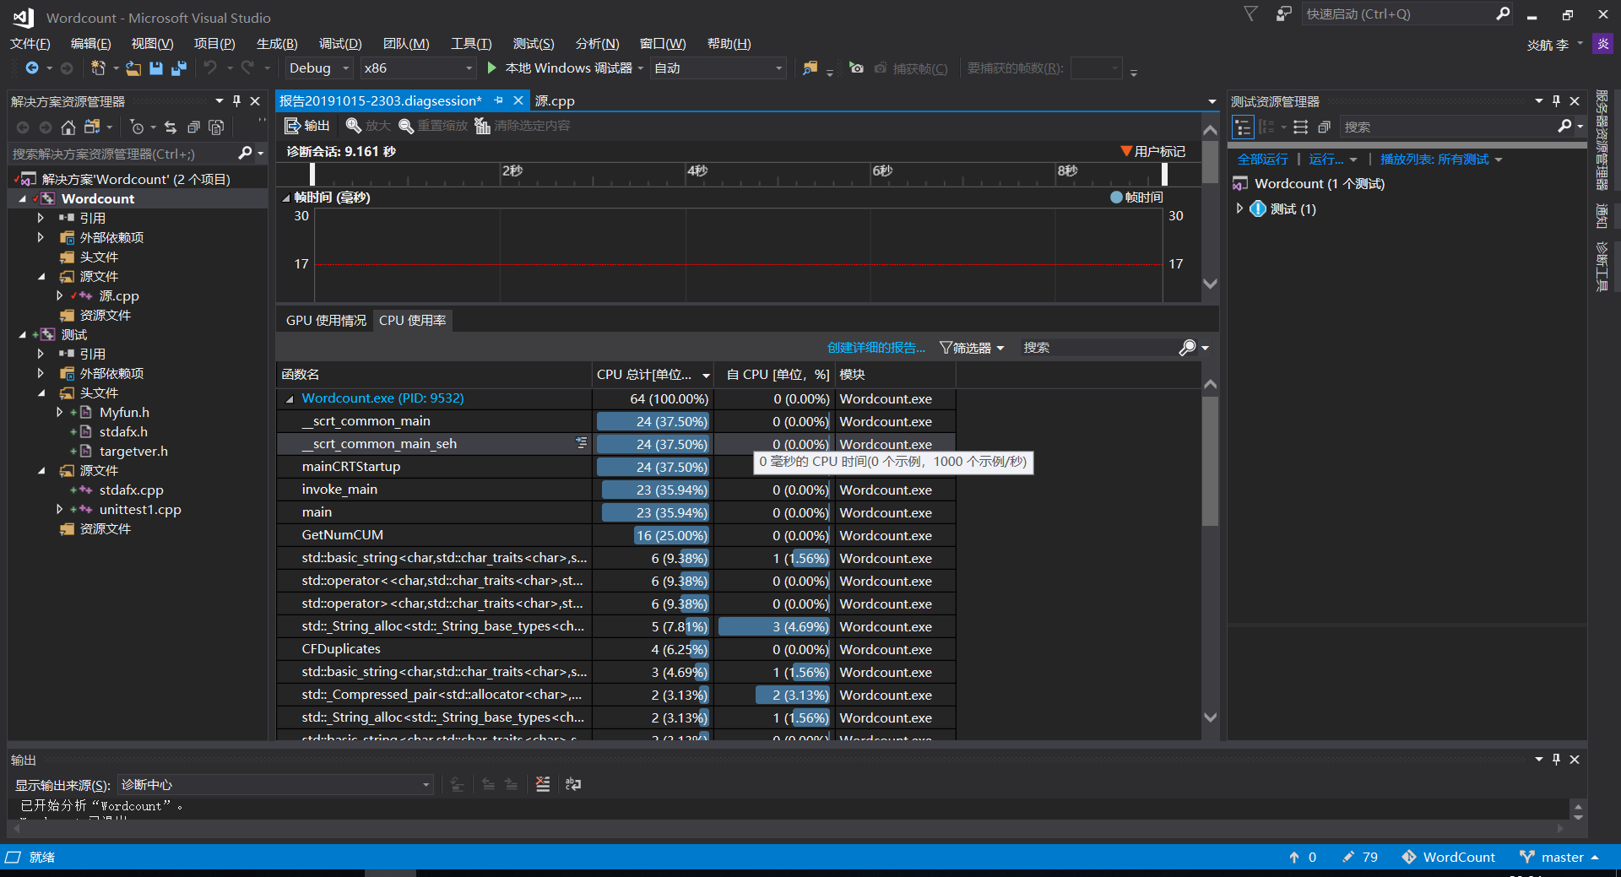The image size is (1621, 877).
Task: Open the 显示输出来源 诊断中心 dropdown
Action: click(x=275, y=785)
